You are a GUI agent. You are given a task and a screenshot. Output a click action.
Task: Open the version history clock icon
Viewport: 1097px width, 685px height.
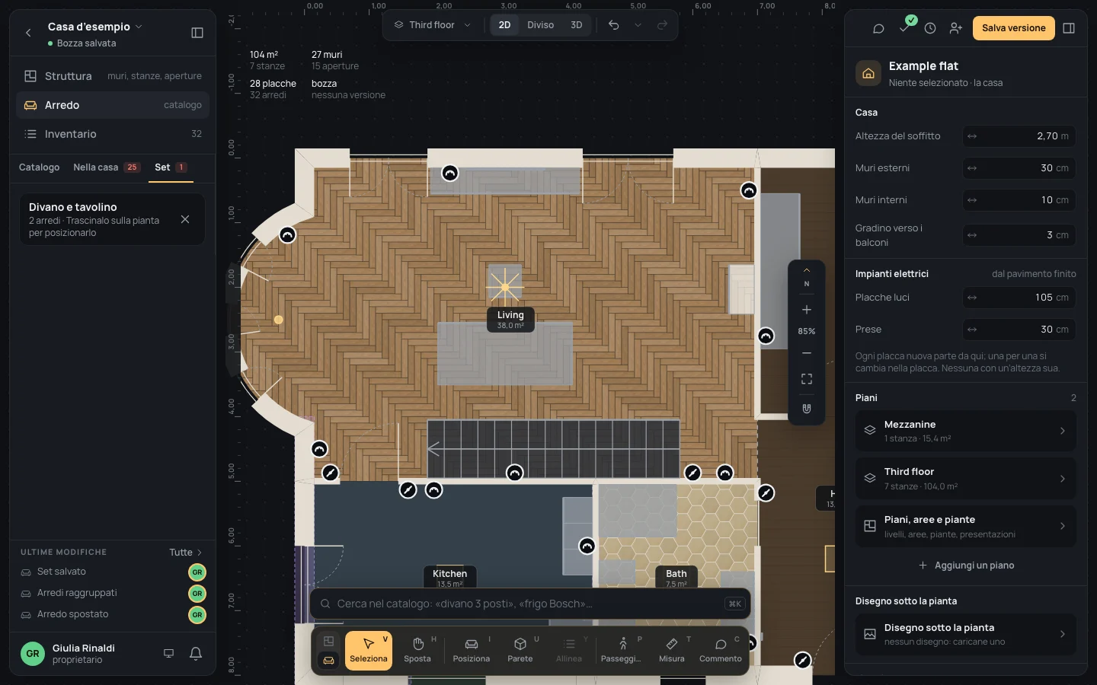pyautogui.click(x=930, y=28)
